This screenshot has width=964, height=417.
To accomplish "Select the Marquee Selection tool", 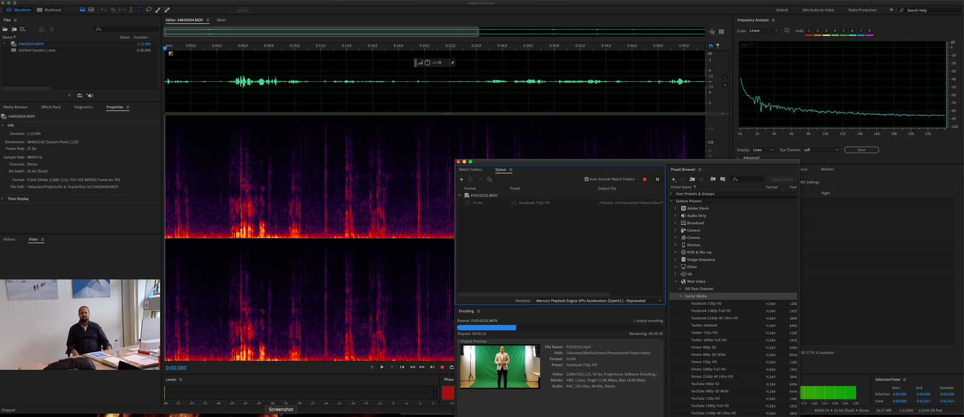I will tap(140, 10).
